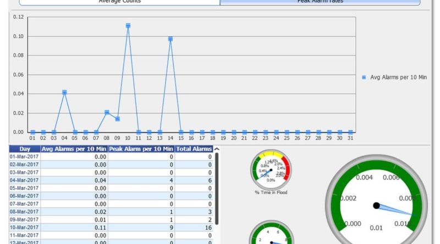Click the chart data point for day 10

point(128,26)
